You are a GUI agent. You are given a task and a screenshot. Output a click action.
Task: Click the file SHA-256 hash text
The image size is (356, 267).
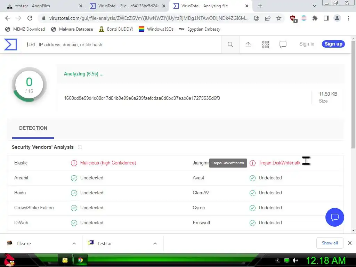point(142,98)
